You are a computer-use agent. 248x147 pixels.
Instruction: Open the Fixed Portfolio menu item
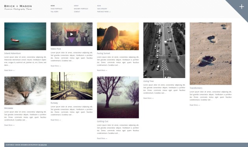point(56,9)
